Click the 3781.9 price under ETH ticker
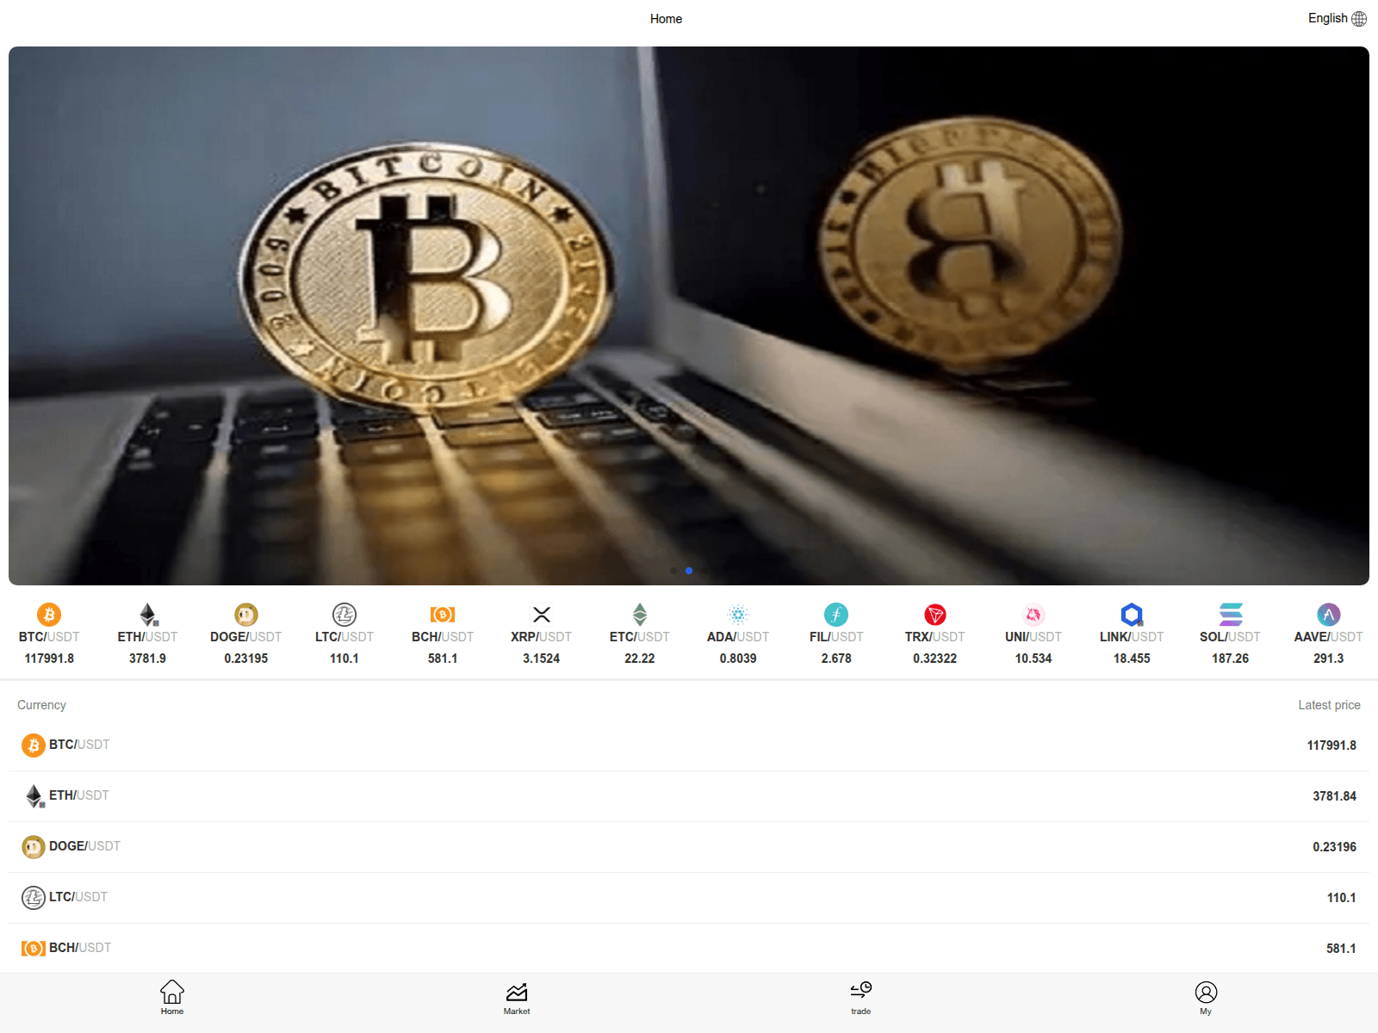Image resolution: width=1378 pixels, height=1033 pixels. click(x=148, y=659)
